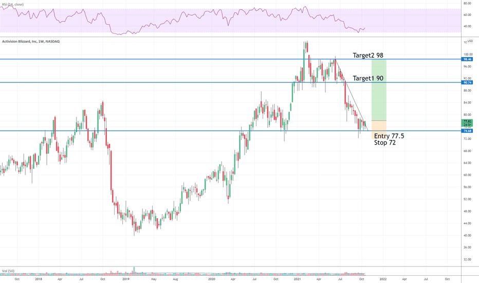Click the 44.00 price axis value
The width and height of the screenshot is (479, 283).
(467, 223)
